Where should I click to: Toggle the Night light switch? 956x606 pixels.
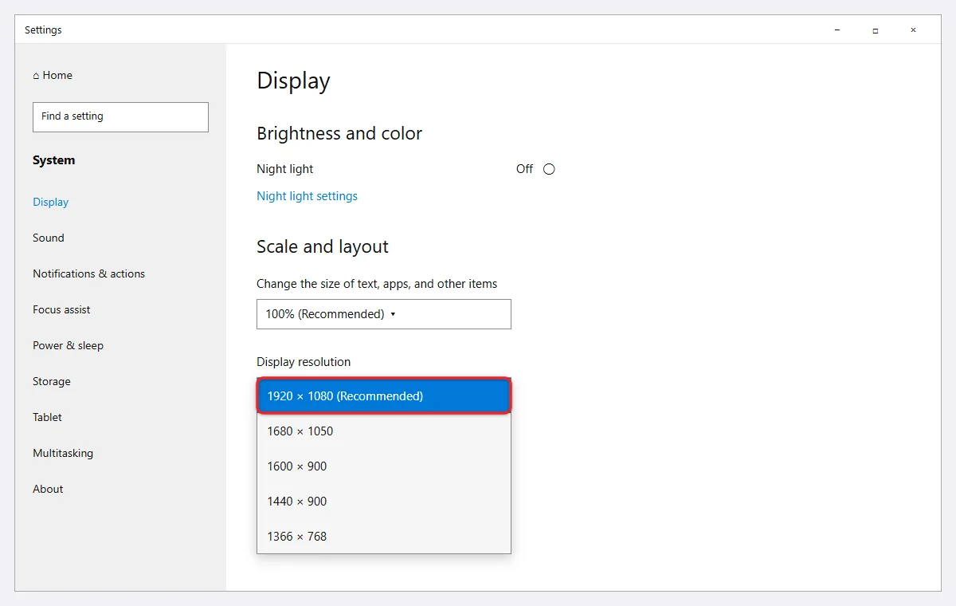[549, 169]
